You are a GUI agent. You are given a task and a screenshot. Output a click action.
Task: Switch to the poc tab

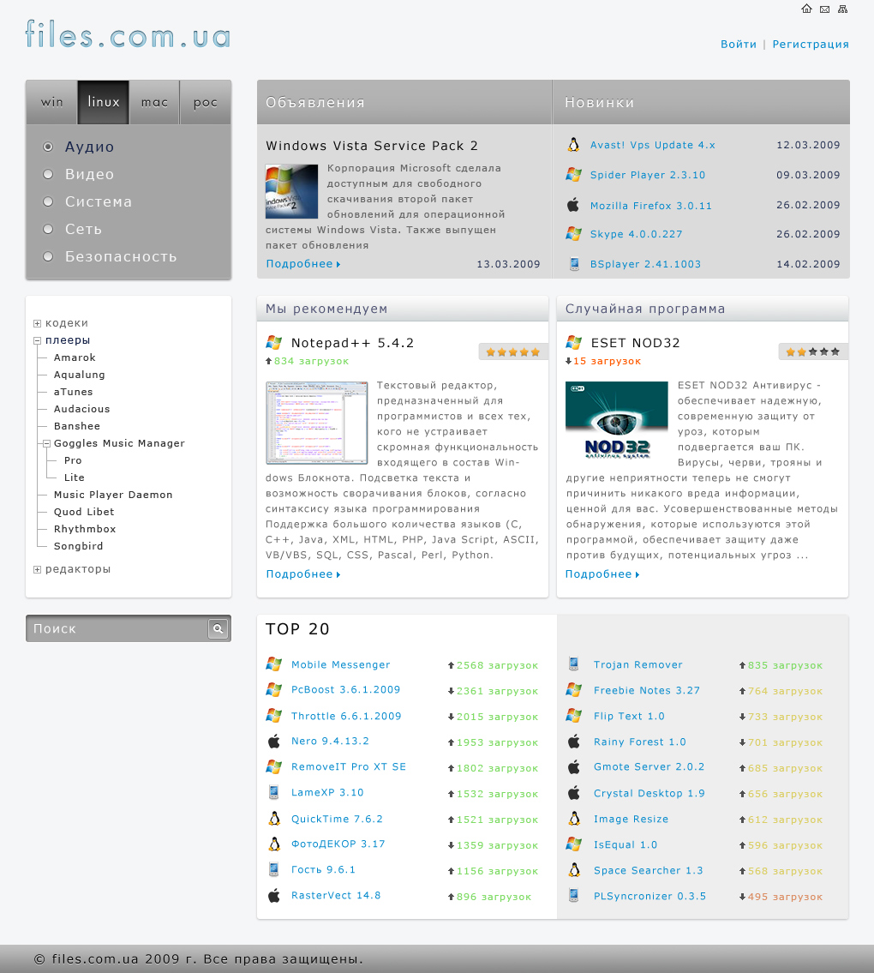pos(206,102)
